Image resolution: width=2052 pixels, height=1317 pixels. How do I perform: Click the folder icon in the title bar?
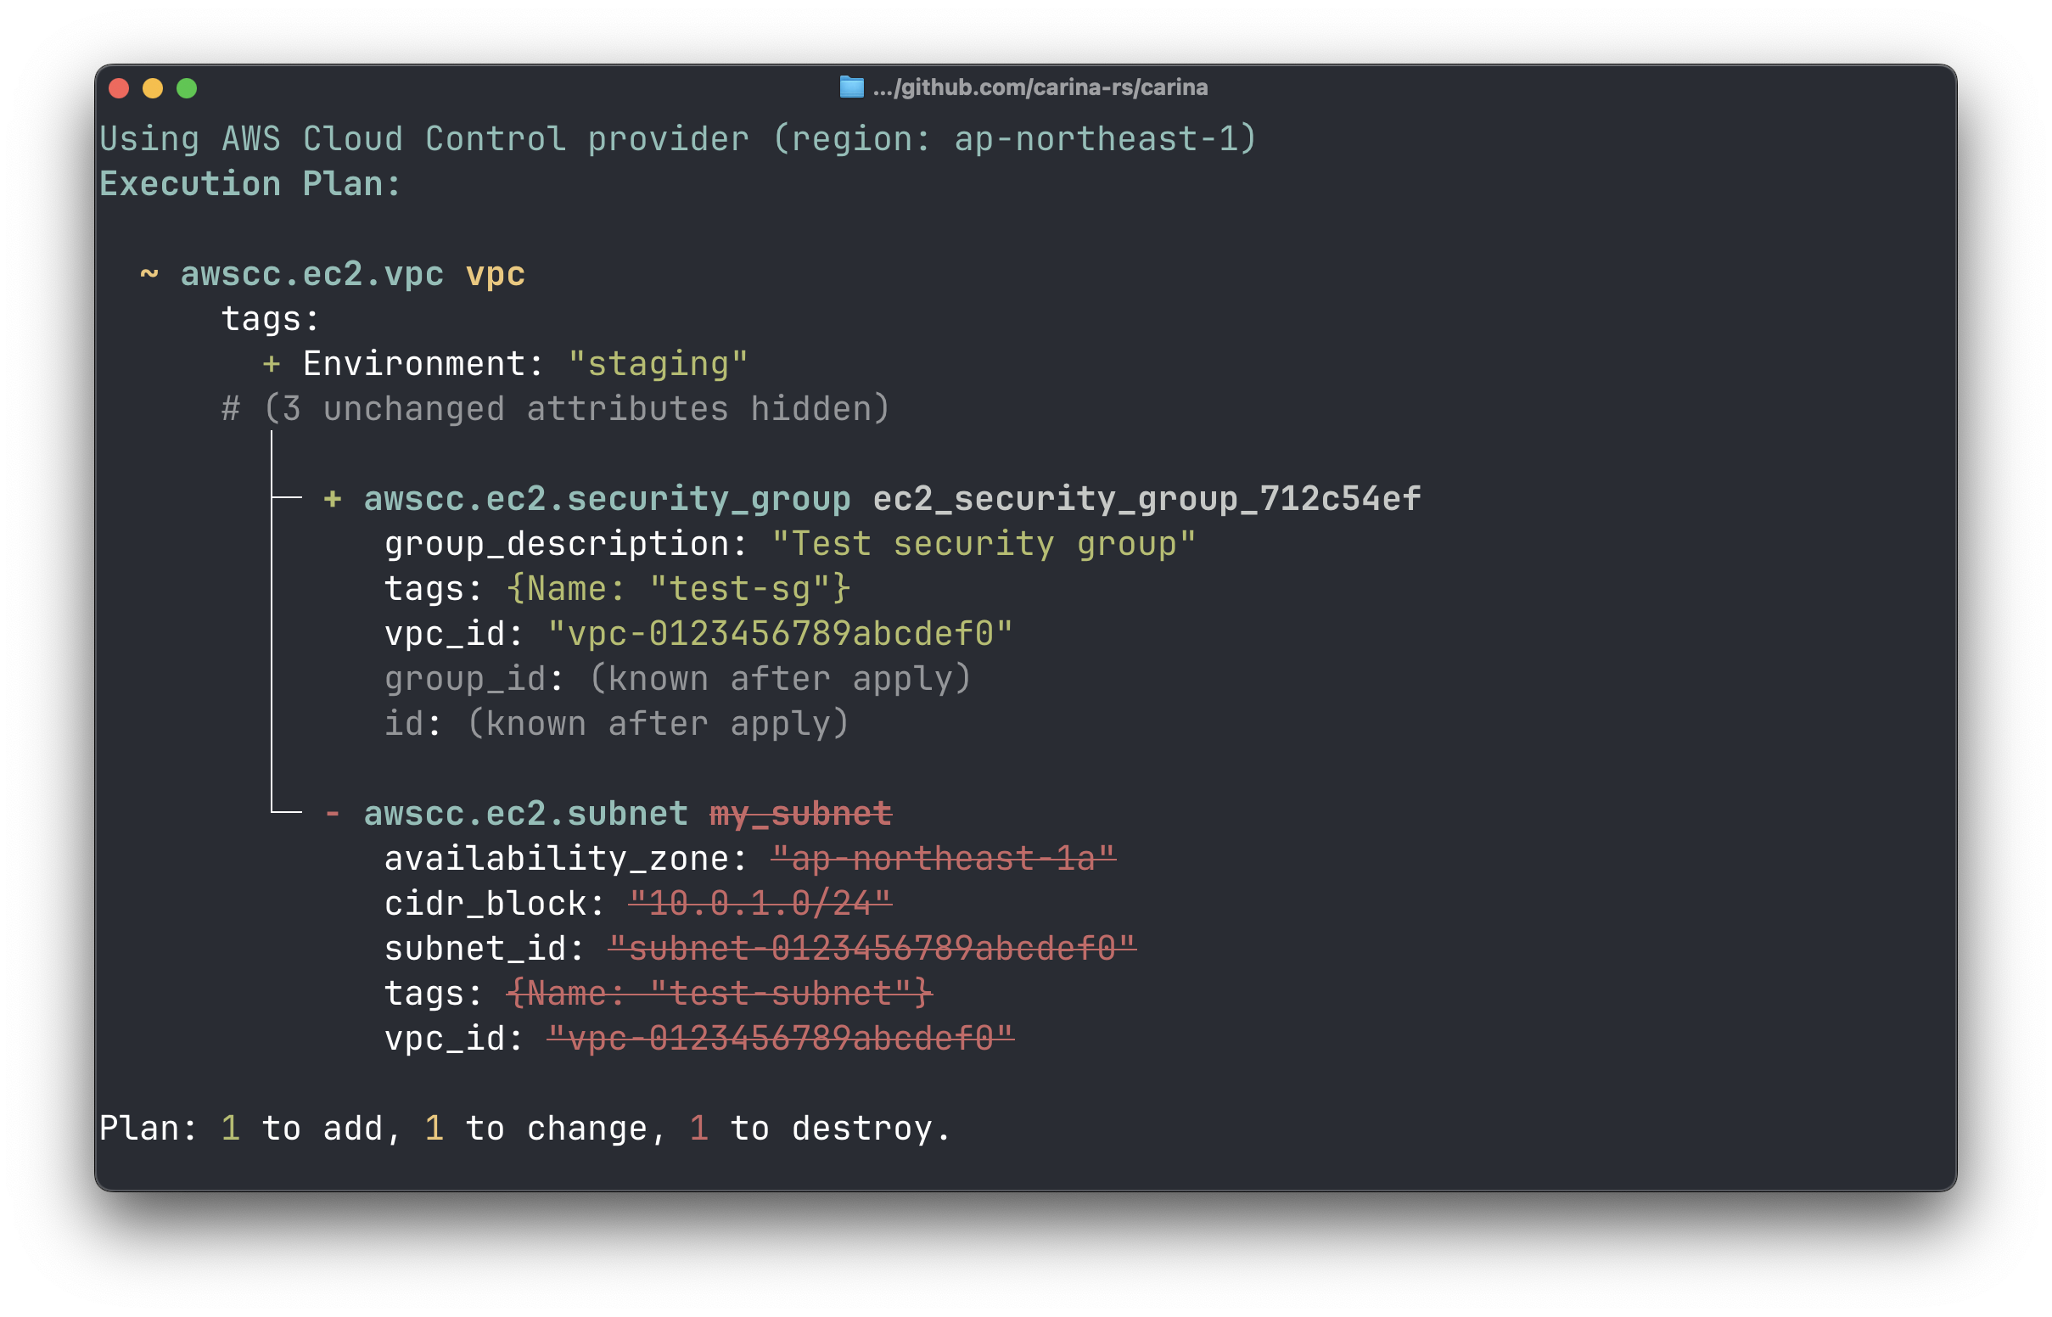[x=853, y=87]
